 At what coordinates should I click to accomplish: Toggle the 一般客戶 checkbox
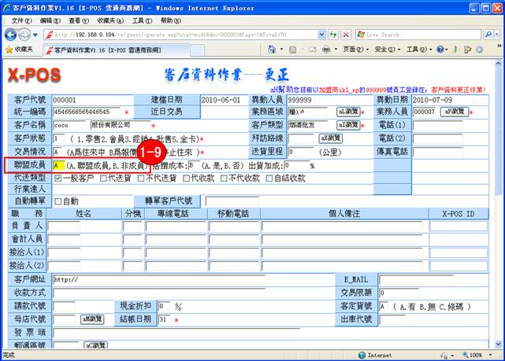point(57,179)
